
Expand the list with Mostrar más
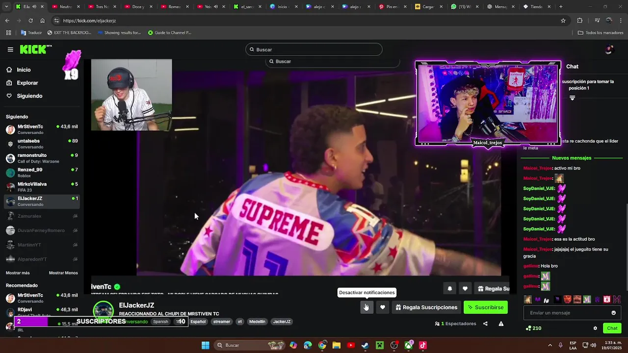[x=18, y=273]
